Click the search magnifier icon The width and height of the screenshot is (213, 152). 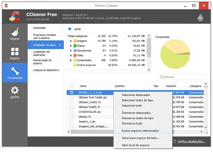[162, 77]
